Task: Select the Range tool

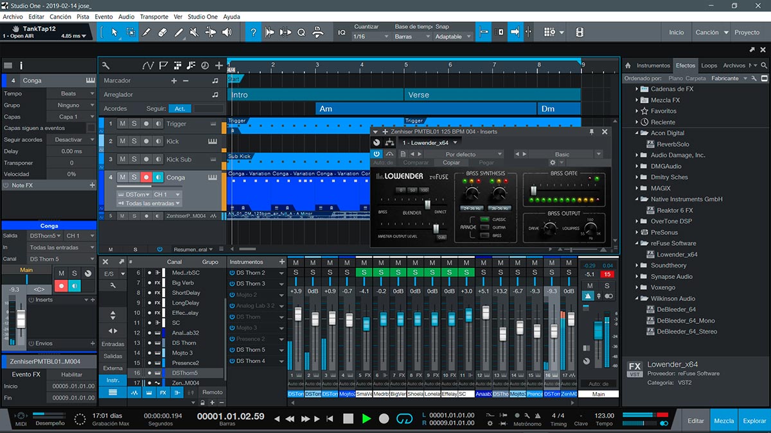Action: (130, 32)
